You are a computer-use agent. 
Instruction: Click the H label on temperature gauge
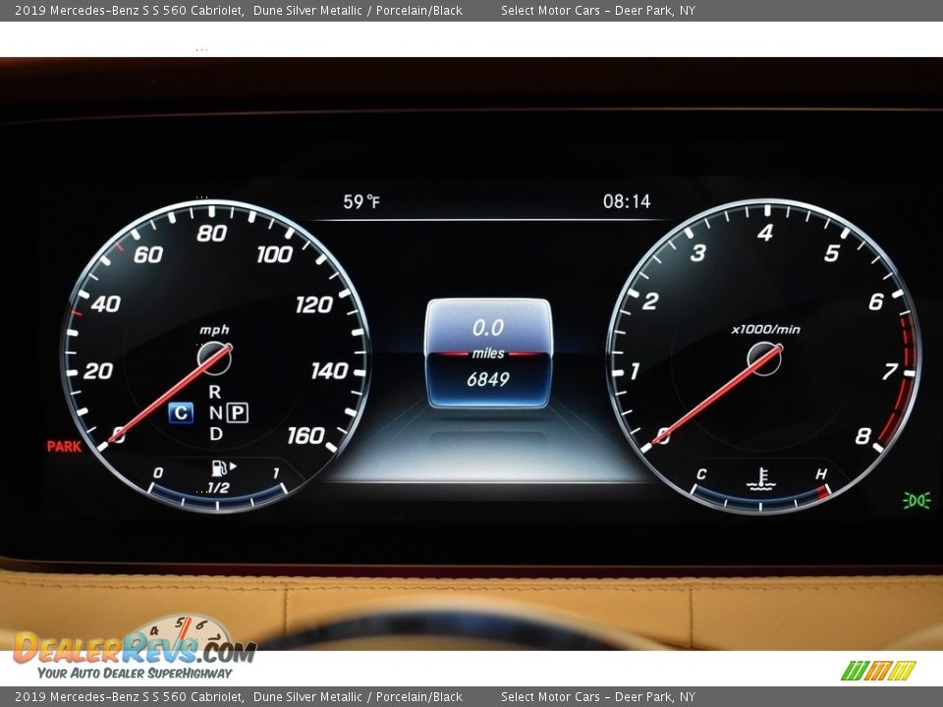(821, 474)
